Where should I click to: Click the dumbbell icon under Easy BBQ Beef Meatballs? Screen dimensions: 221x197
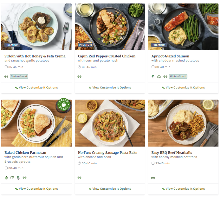tap(153, 178)
